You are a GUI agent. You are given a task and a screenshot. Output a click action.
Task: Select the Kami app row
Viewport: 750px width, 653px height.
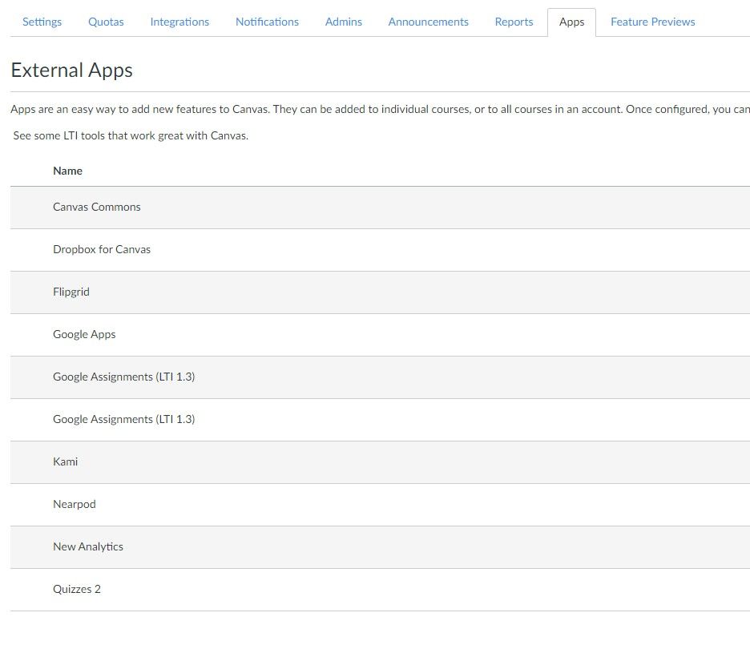click(65, 462)
